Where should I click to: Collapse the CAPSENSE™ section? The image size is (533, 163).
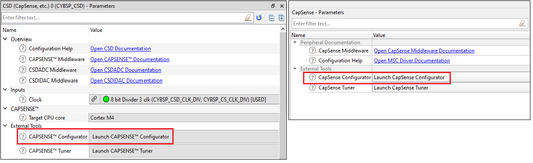tap(5, 109)
